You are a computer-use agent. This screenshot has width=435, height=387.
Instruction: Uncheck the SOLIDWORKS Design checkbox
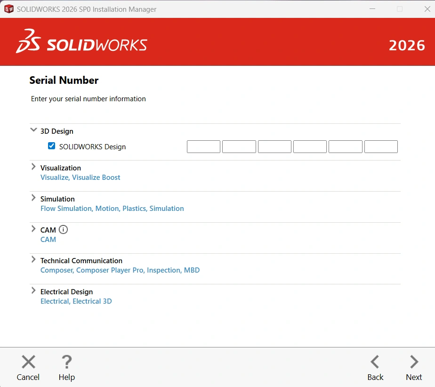52,146
